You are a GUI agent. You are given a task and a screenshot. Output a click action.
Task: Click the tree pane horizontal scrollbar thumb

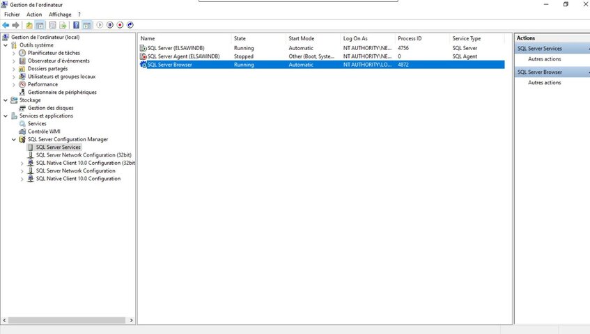67,321
